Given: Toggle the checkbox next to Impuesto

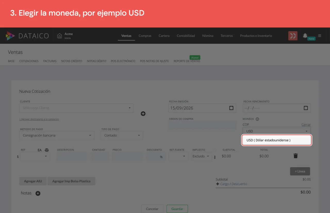Looking at the screenshot, I should [x=214, y=150].
